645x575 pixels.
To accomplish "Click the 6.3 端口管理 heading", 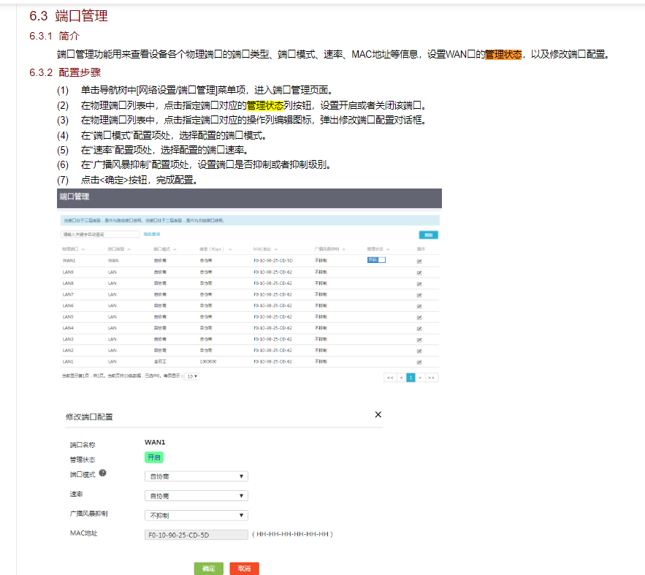I will point(68,16).
